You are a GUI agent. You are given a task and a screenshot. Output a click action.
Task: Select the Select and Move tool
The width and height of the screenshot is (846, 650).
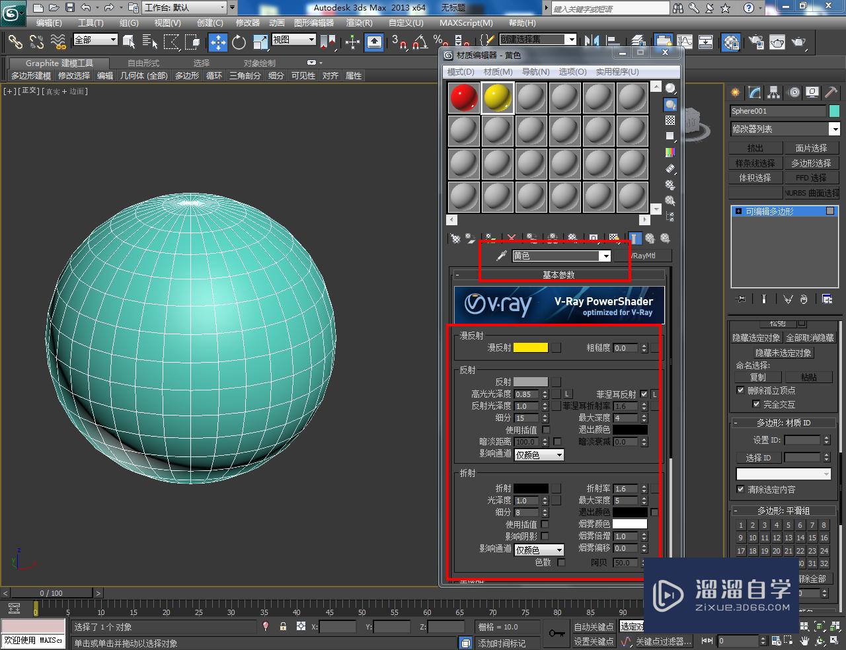coord(217,42)
